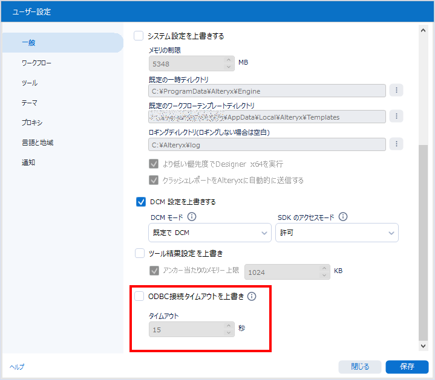
Task: Open the 通知 settings category
Action: tap(28, 163)
